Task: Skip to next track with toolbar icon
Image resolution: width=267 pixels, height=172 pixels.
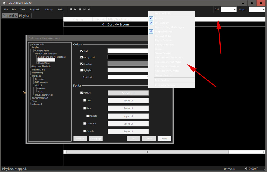Action: [x=89, y=9]
